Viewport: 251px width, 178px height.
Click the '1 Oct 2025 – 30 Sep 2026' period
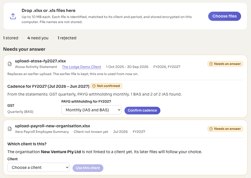pyautogui.click(x=127, y=67)
